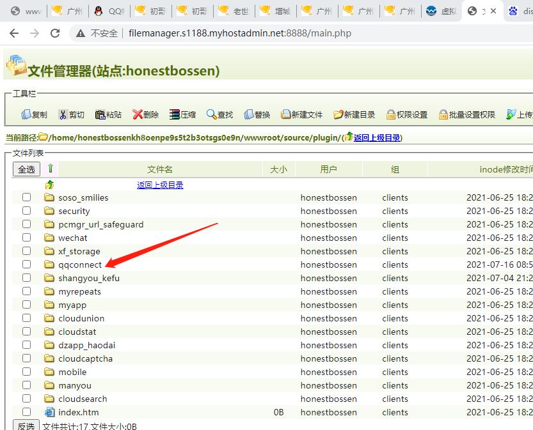
Task: Click the green sort arrow in table header
Action: (x=51, y=168)
